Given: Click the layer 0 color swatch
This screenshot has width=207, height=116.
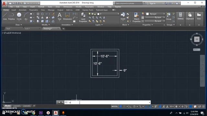Looking at the screenshot, I should click(x=98, y=14).
